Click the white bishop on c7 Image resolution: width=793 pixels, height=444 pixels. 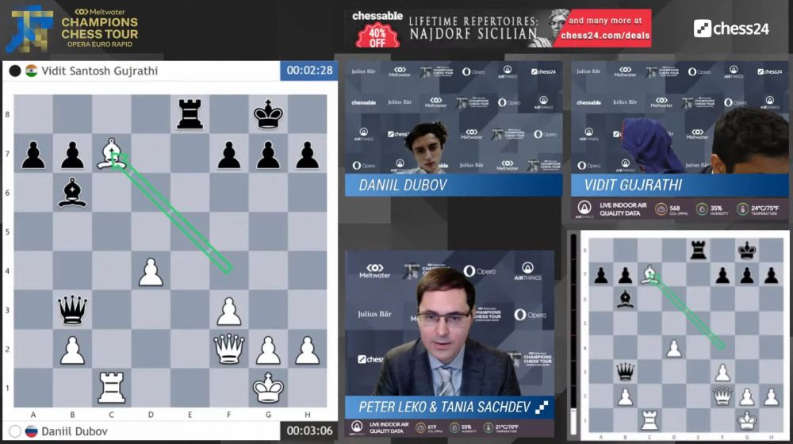pyautogui.click(x=111, y=154)
